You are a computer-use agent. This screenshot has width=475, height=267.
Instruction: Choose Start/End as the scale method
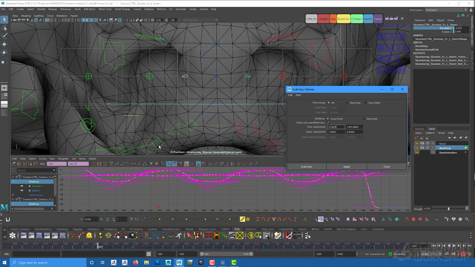[364, 119]
